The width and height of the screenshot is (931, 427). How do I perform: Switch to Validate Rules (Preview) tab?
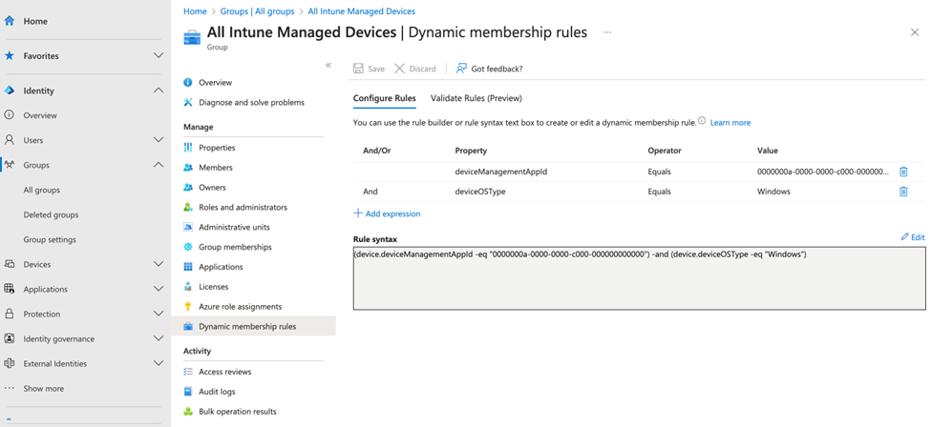pyautogui.click(x=476, y=98)
